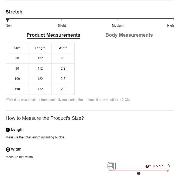Select the size 110 cell
The height and width of the screenshot is (194, 183).
coord(17,89)
